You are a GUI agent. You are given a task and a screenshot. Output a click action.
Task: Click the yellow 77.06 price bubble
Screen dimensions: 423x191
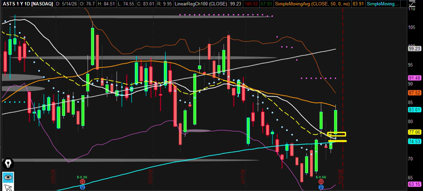[x=414, y=132]
